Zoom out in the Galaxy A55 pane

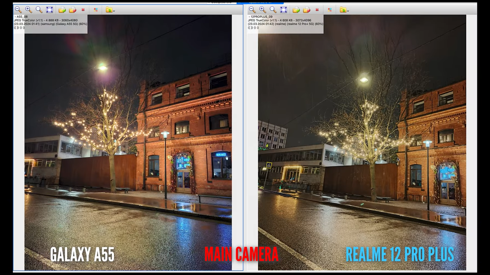pos(18,10)
